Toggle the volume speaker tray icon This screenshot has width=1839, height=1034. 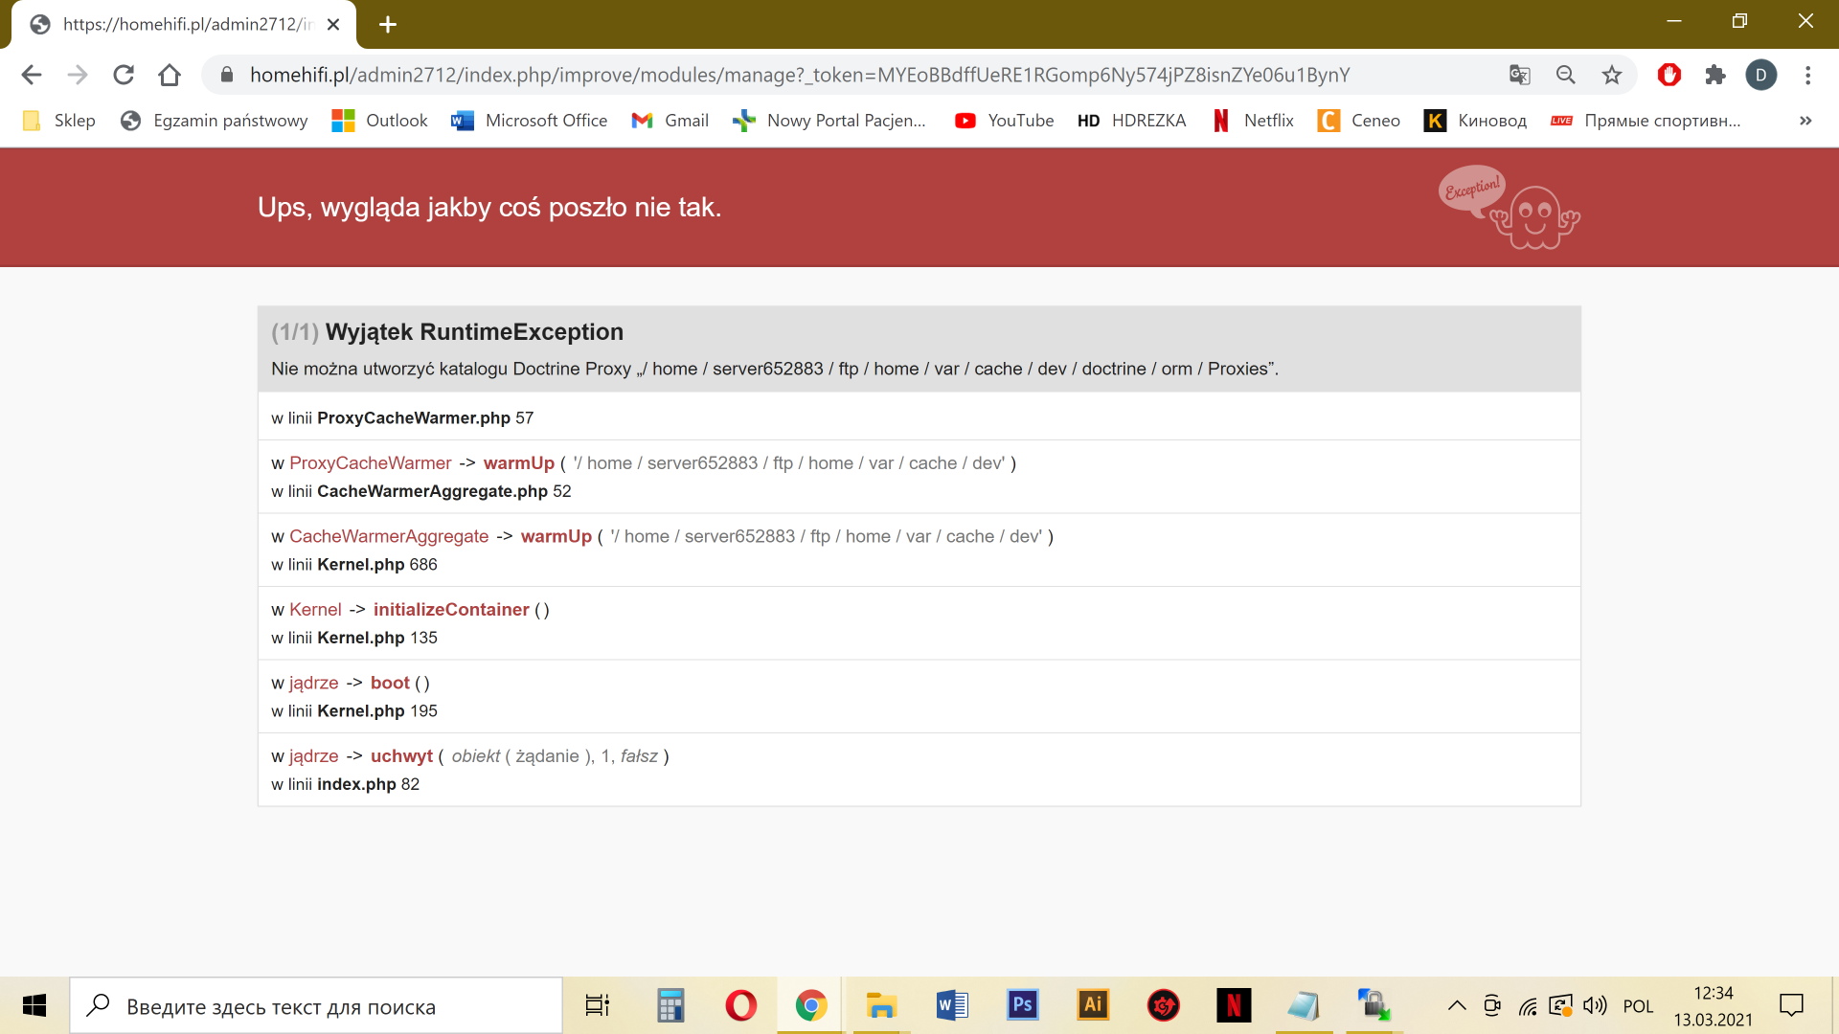1594,1005
